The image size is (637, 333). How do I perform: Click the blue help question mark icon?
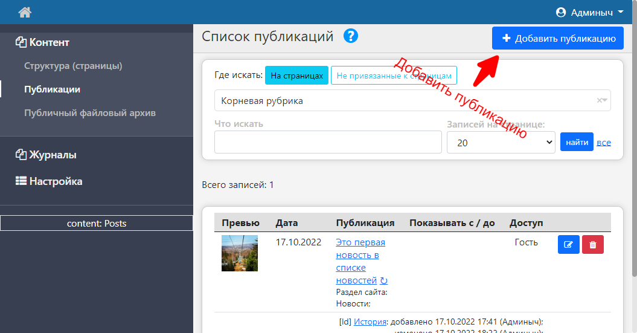coord(351,36)
